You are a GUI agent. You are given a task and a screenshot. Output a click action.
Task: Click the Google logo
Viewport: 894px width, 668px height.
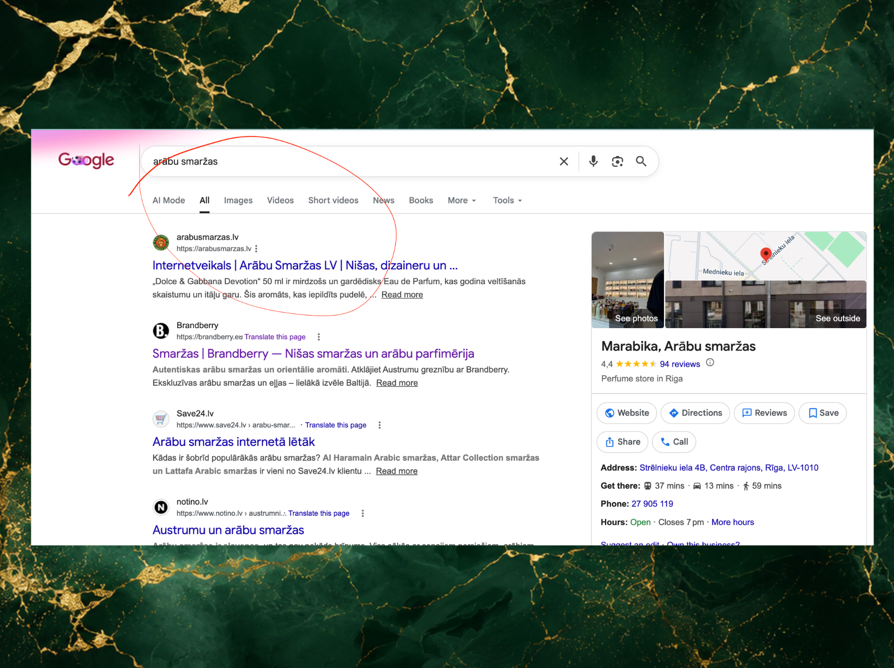(86, 160)
